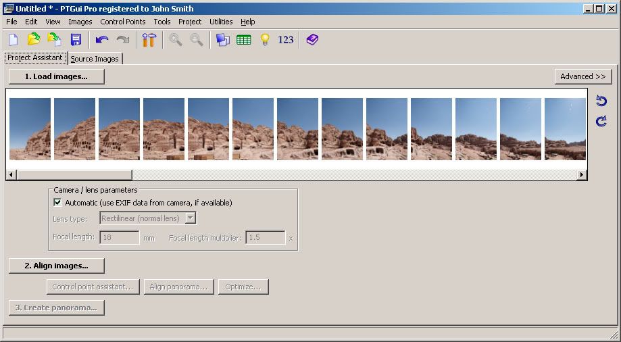Rotate images counterclockwise with upper rotate arrow
This screenshot has height=342, width=621.
pos(601,101)
